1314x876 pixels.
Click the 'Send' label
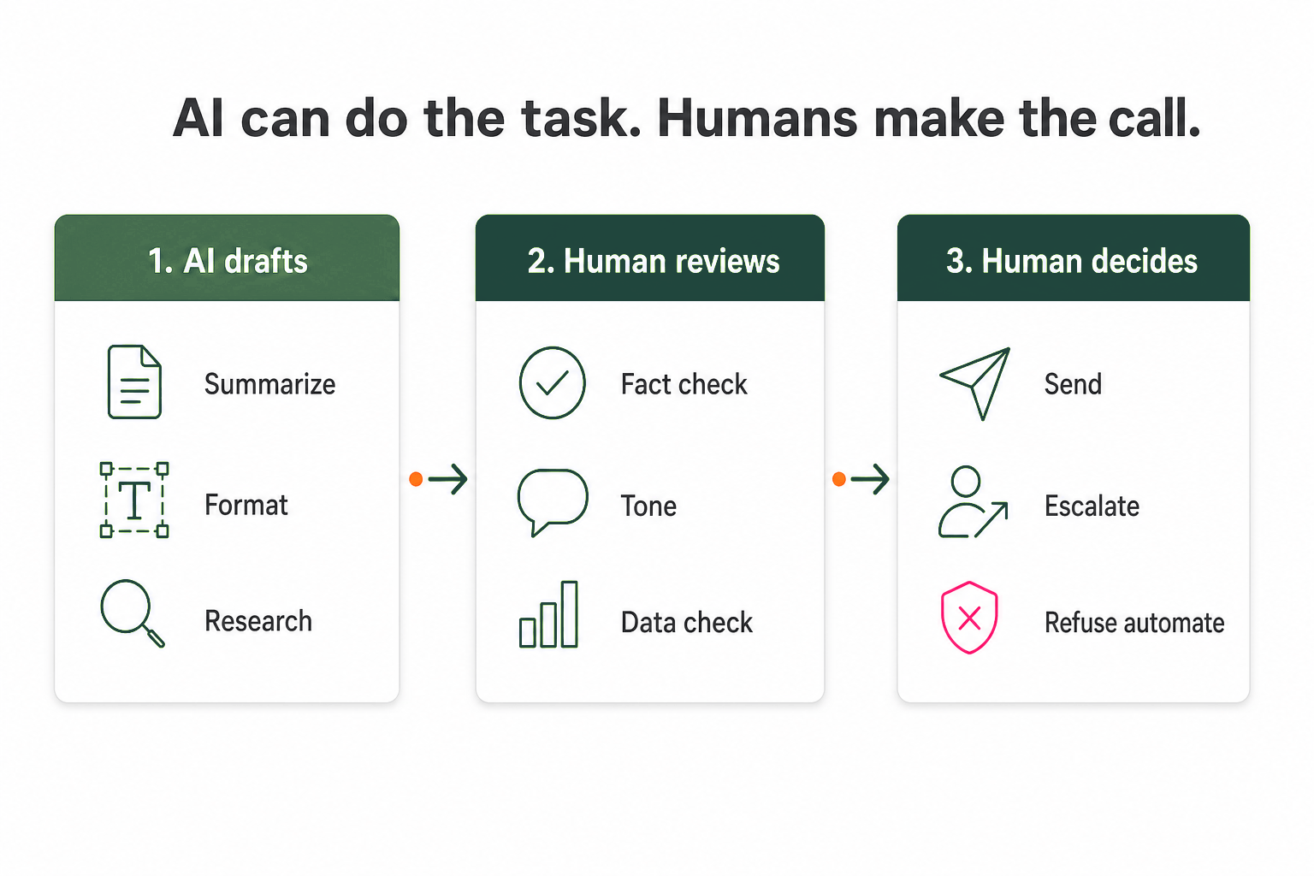point(1073,384)
